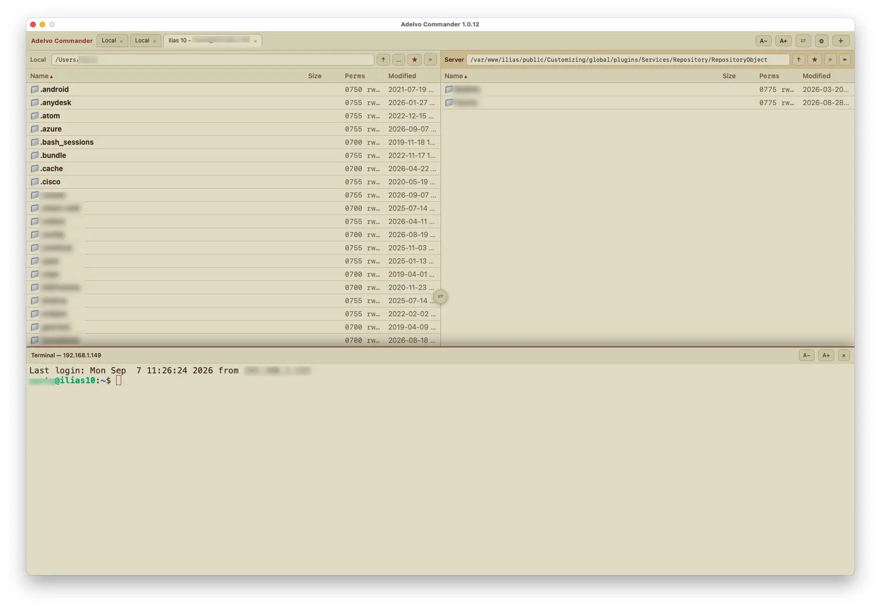Select the .cache folder
This screenshot has width=881, height=610.
click(233, 169)
